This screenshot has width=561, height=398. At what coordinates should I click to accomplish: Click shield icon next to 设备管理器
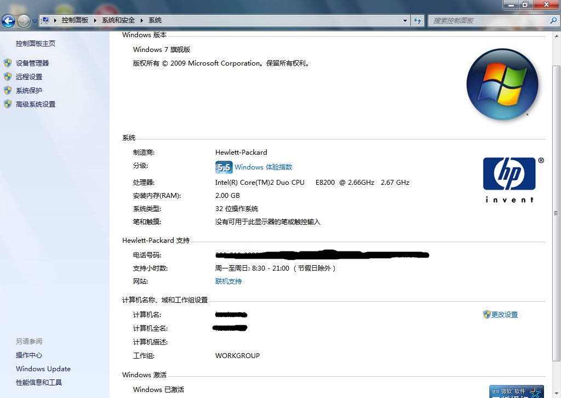pos(8,63)
